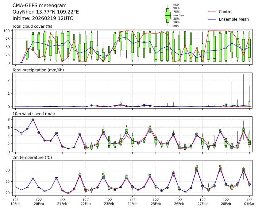
Task: Select the Control legend label
Action: [x=225, y=12]
